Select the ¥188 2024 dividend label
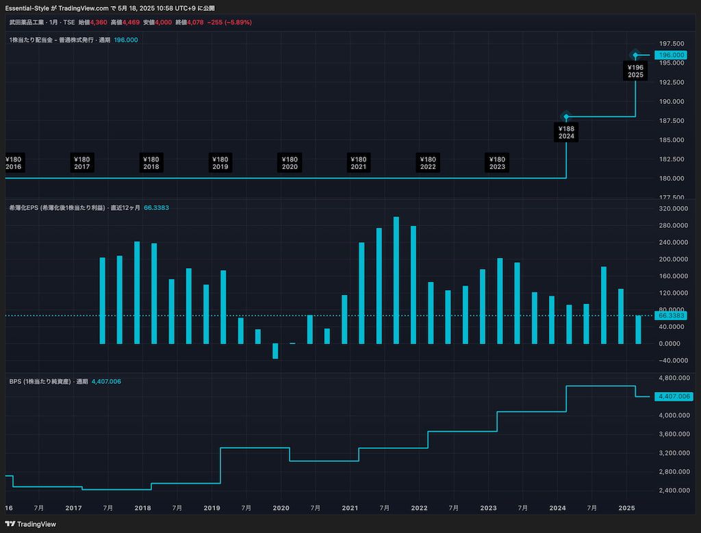 click(x=566, y=133)
